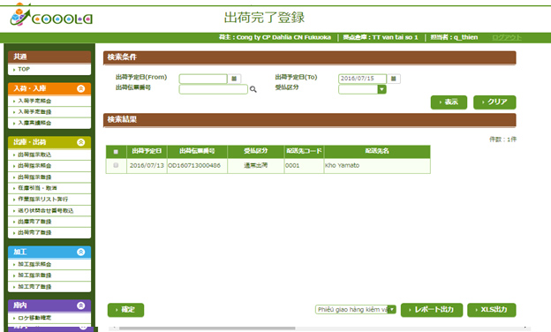Image resolution: width=551 pixels, height=332 pixels.
Task: Open calendar for 出荷予定日(From)
Action: coord(234,79)
